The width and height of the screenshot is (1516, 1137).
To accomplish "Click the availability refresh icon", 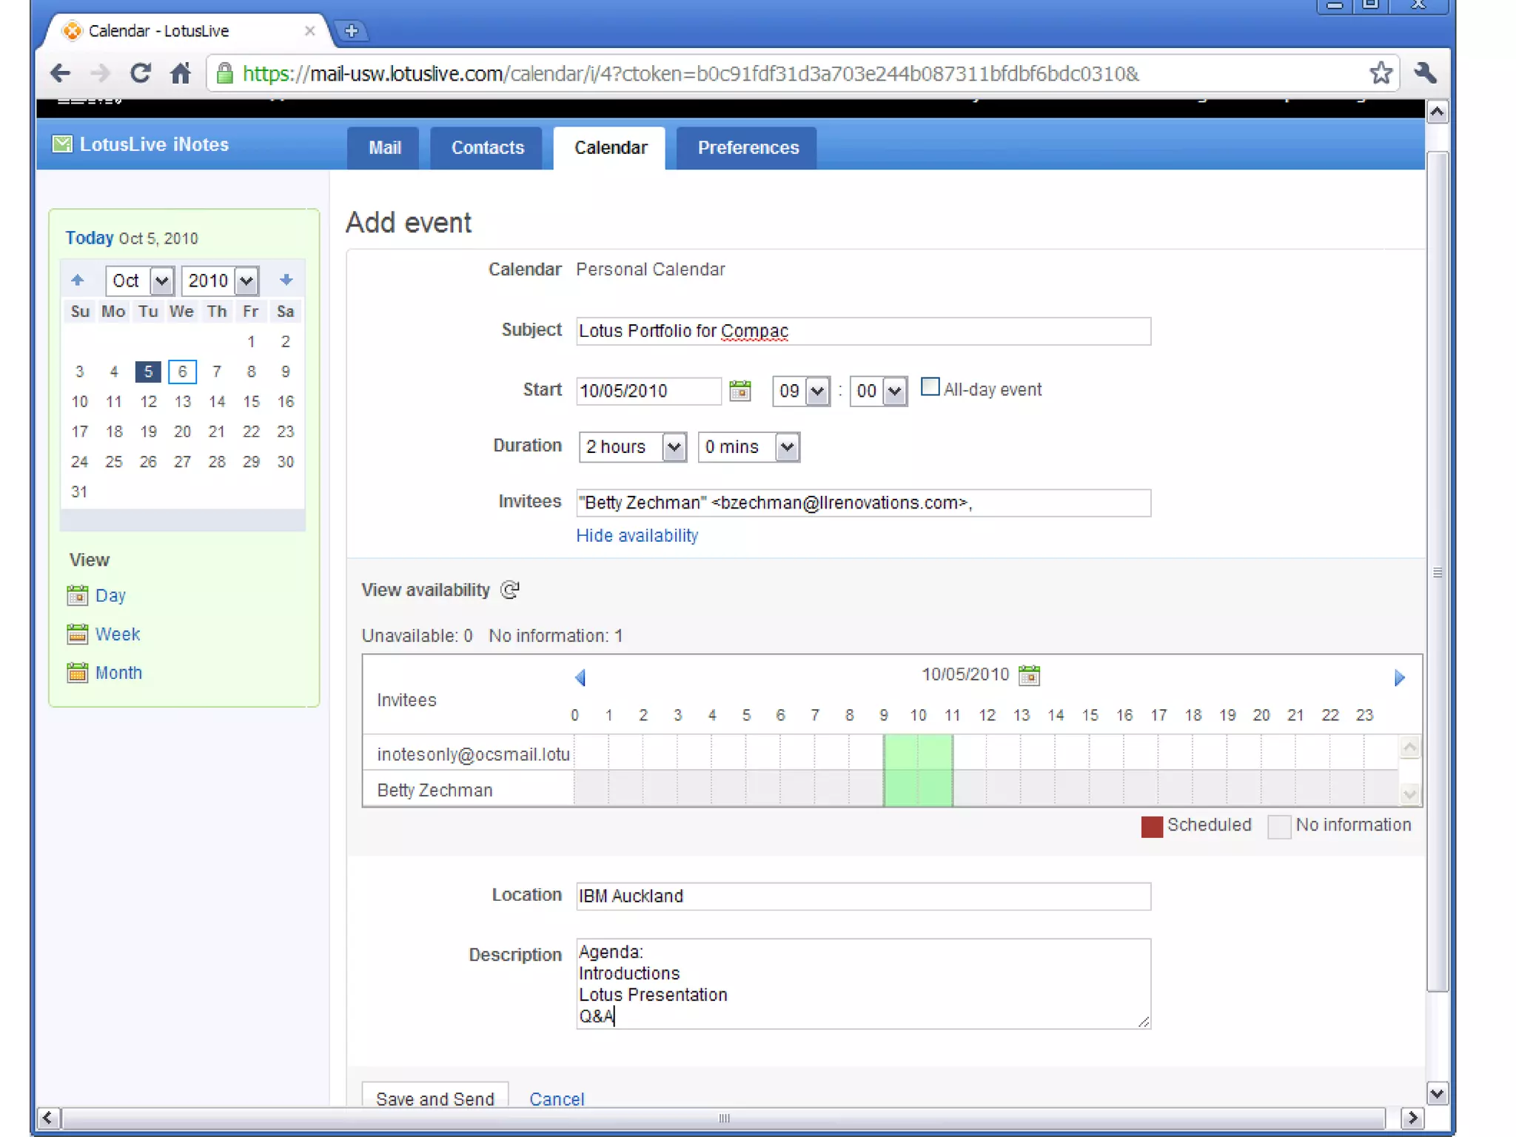I will point(510,590).
